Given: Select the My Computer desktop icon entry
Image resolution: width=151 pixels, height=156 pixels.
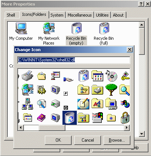Looking at the screenshot, I should tap(21, 32).
